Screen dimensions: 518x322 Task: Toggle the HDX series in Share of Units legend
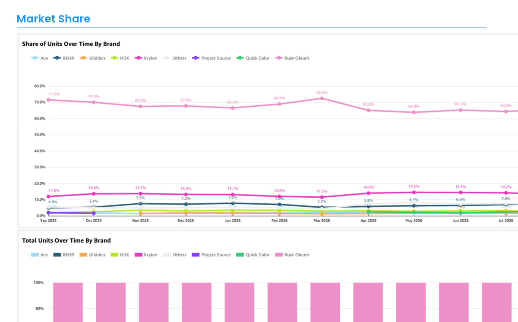pos(120,58)
